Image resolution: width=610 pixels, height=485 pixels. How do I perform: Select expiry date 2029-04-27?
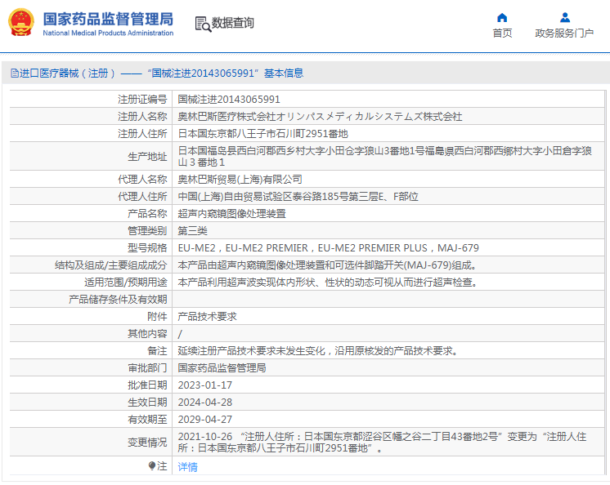205,420
